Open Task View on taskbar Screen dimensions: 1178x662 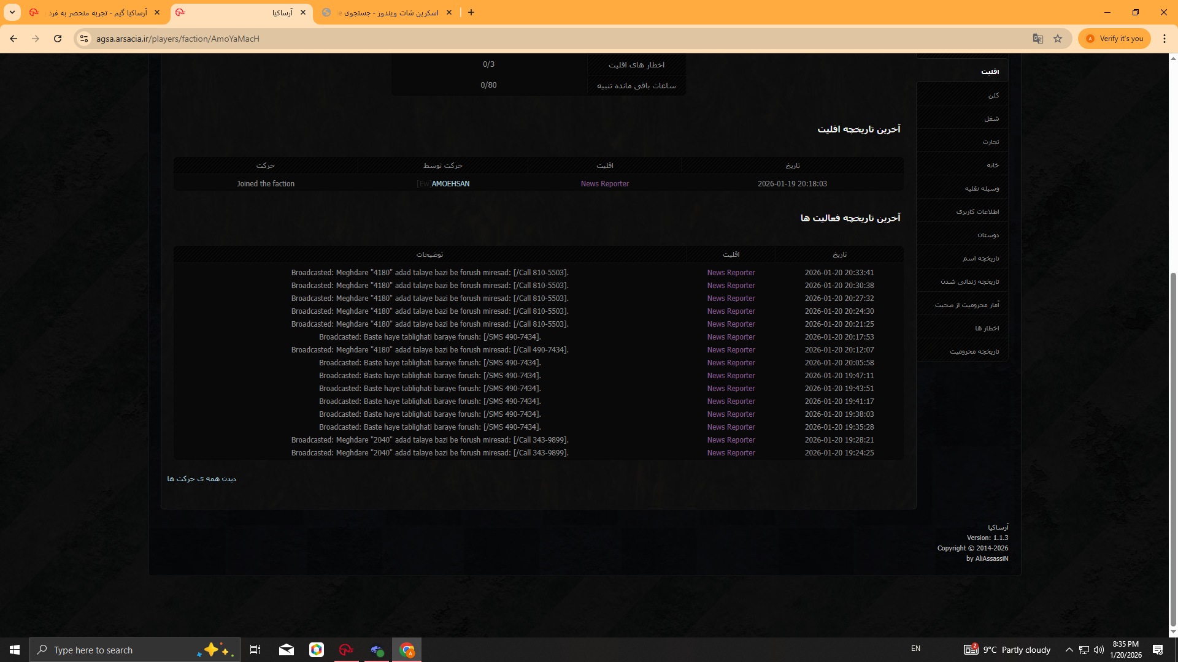click(255, 650)
